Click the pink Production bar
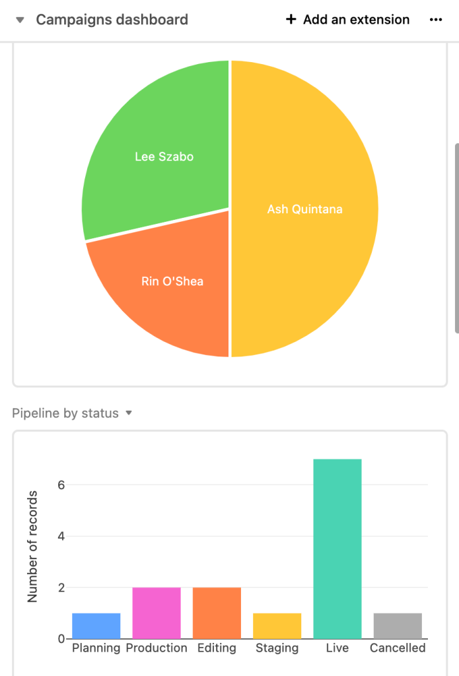Screen dimensions: 459x676 pos(157,613)
